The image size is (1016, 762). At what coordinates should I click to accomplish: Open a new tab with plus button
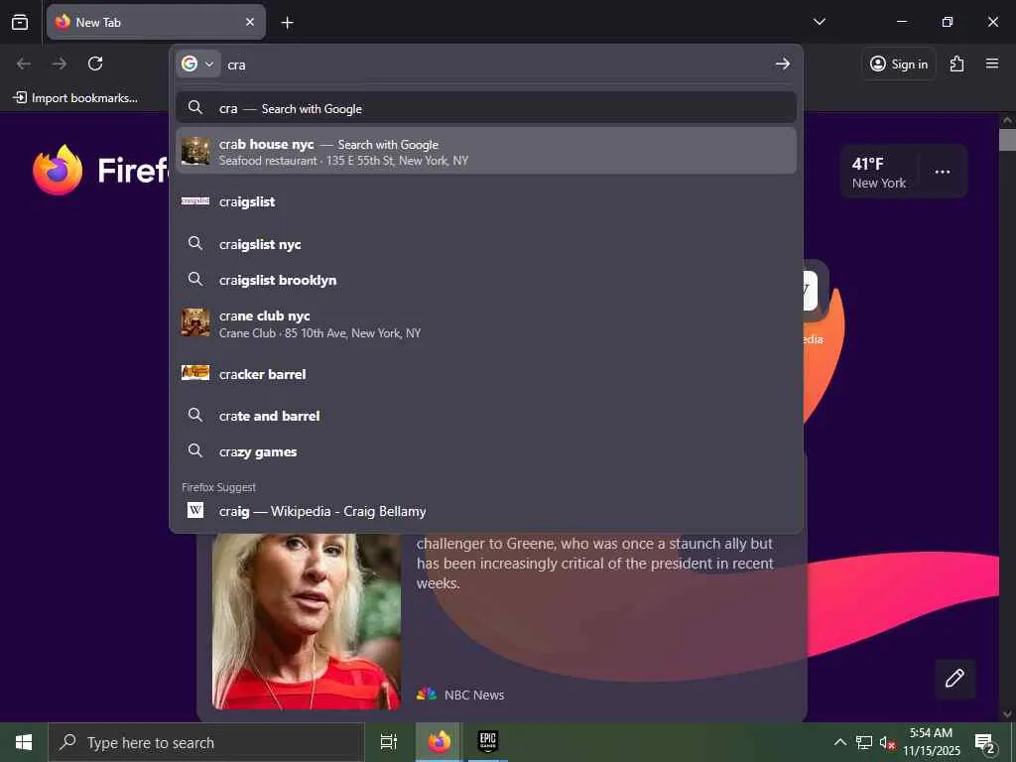(x=287, y=23)
